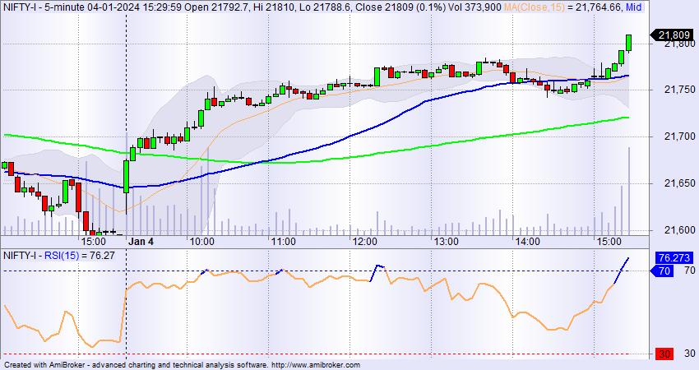Click the 12:00 time axis label
Viewport: 699px width, 370px height.
(364, 242)
